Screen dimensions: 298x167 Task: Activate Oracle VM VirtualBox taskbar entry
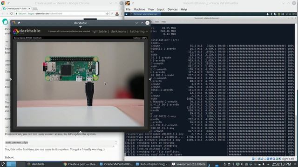click(116, 164)
